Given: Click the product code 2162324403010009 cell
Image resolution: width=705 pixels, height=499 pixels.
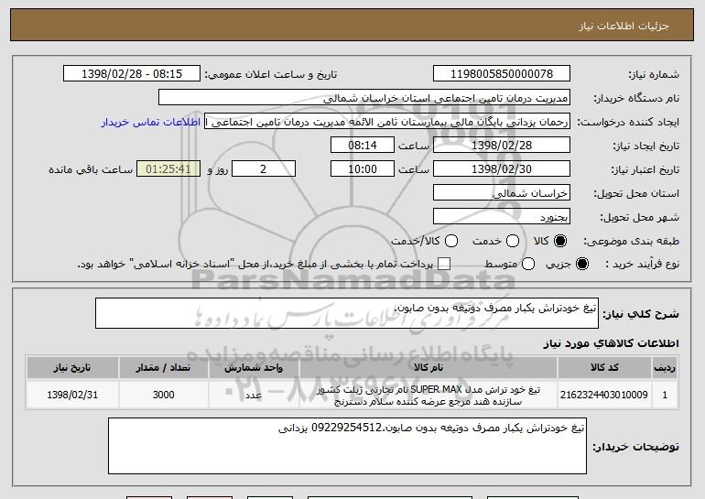Looking at the screenshot, I should point(604,396).
